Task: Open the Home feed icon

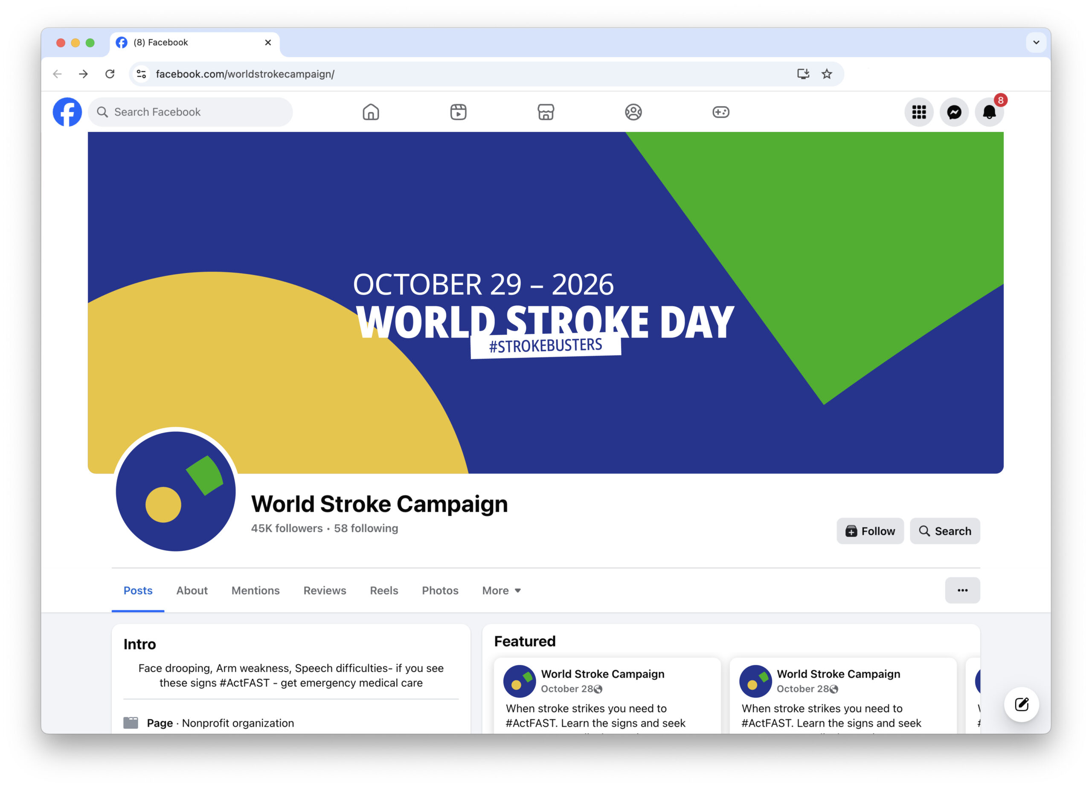Action: [x=371, y=112]
